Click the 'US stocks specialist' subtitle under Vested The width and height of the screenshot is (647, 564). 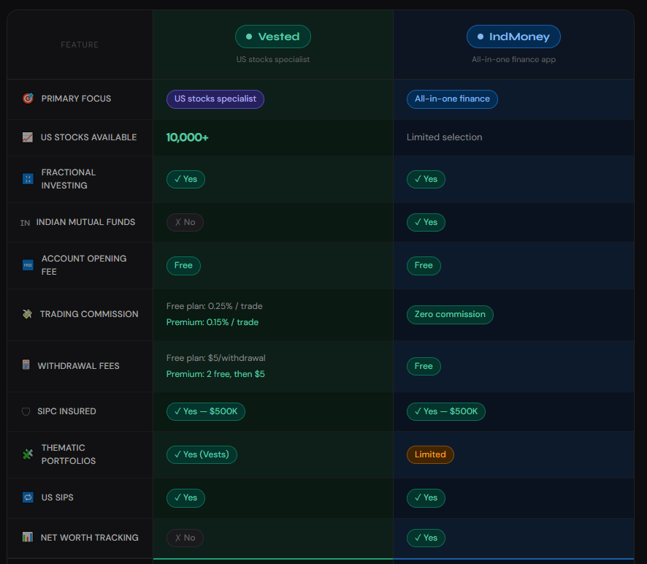coord(272,59)
